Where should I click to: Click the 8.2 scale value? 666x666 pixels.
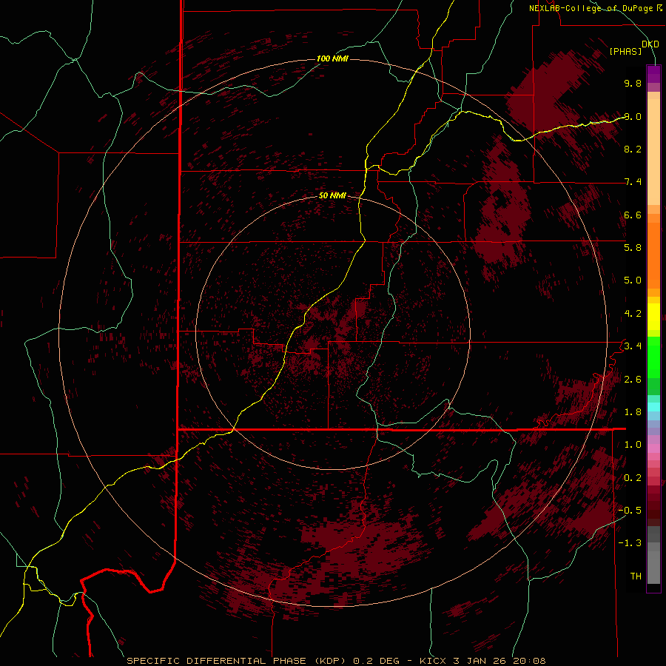tap(633, 149)
